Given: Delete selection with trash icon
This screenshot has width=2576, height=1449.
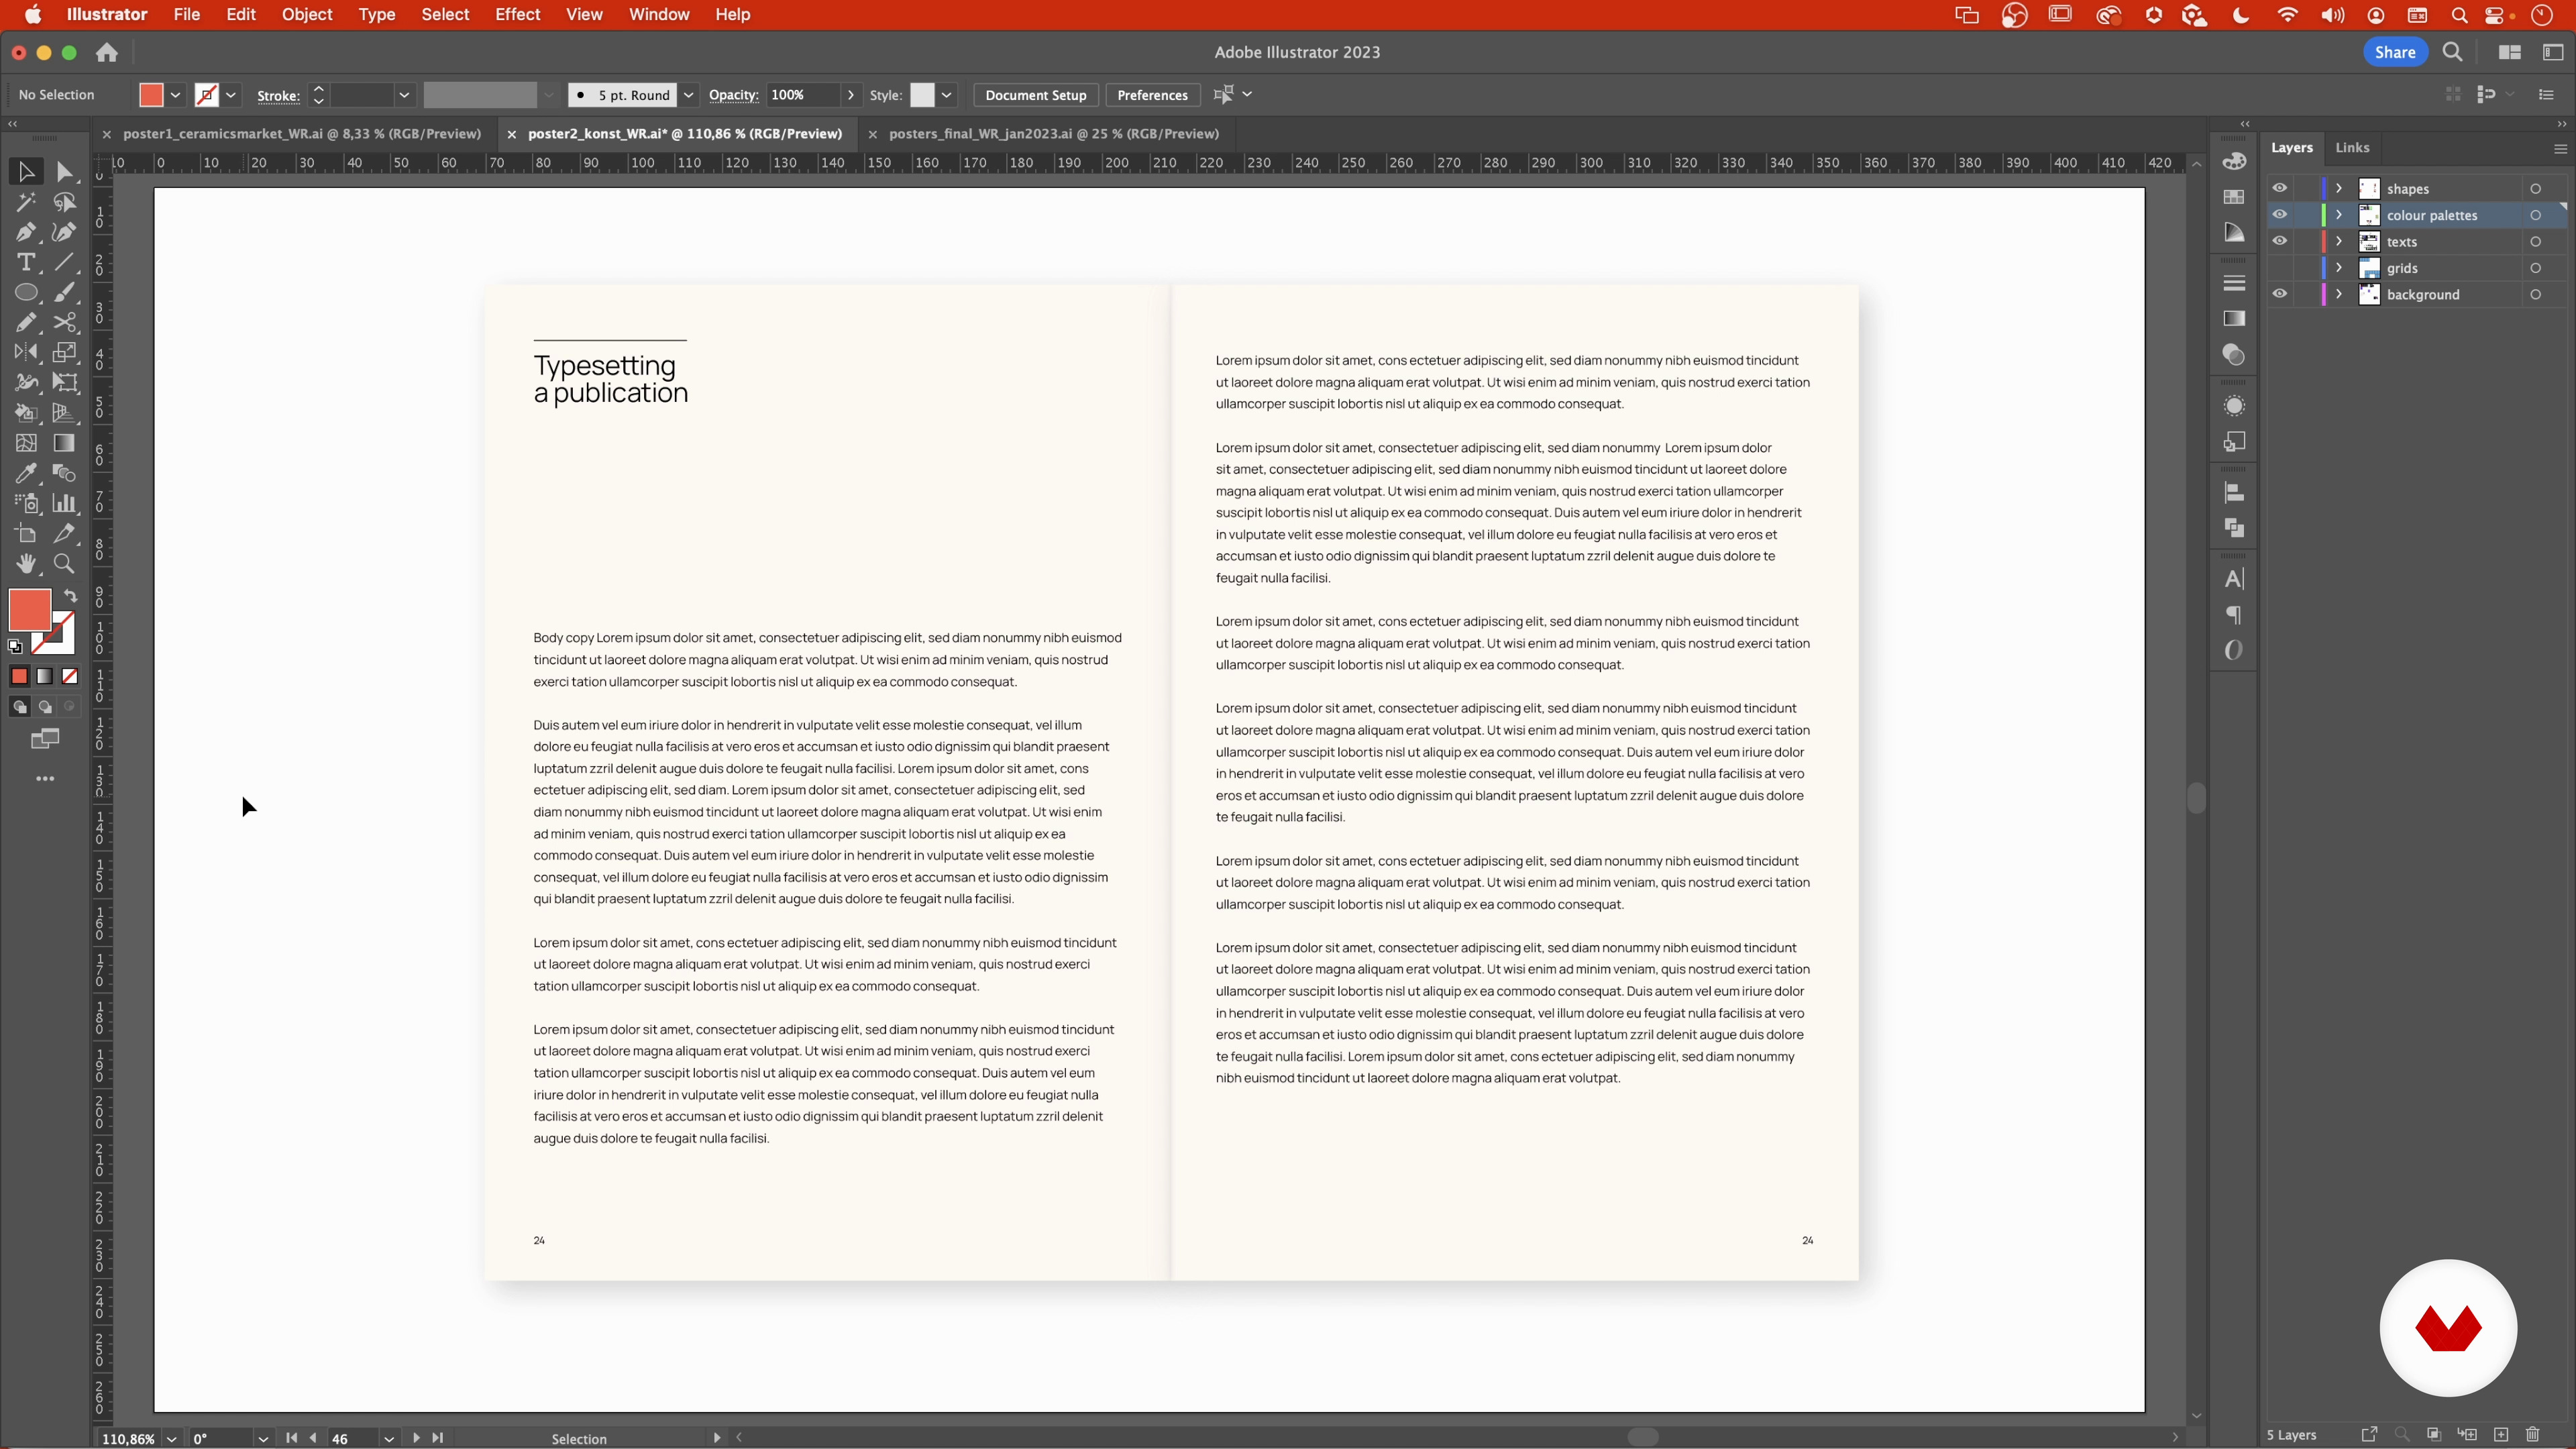Looking at the screenshot, I should tap(2532, 1435).
